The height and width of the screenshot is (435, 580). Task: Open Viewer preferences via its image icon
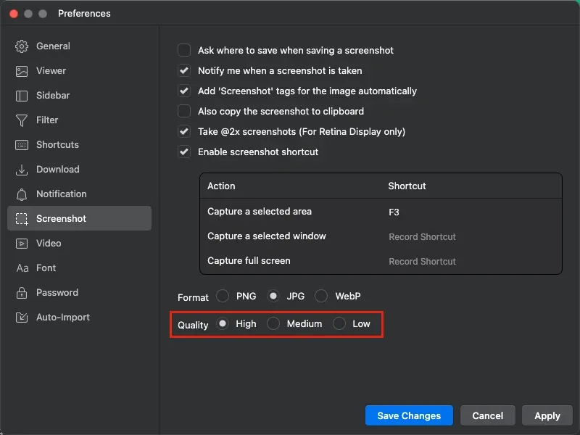pyautogui.click(x=22, y=71)
